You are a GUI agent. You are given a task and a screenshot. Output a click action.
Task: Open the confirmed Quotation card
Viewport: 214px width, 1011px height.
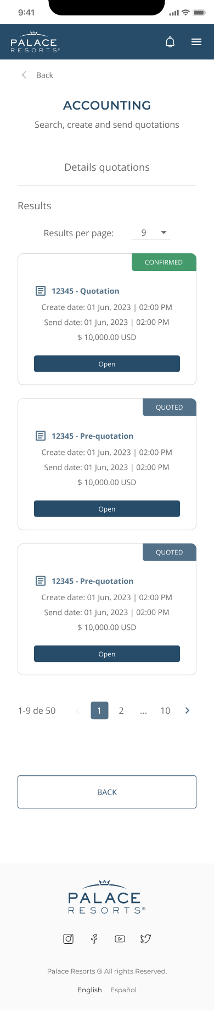[x=107, y=364]
